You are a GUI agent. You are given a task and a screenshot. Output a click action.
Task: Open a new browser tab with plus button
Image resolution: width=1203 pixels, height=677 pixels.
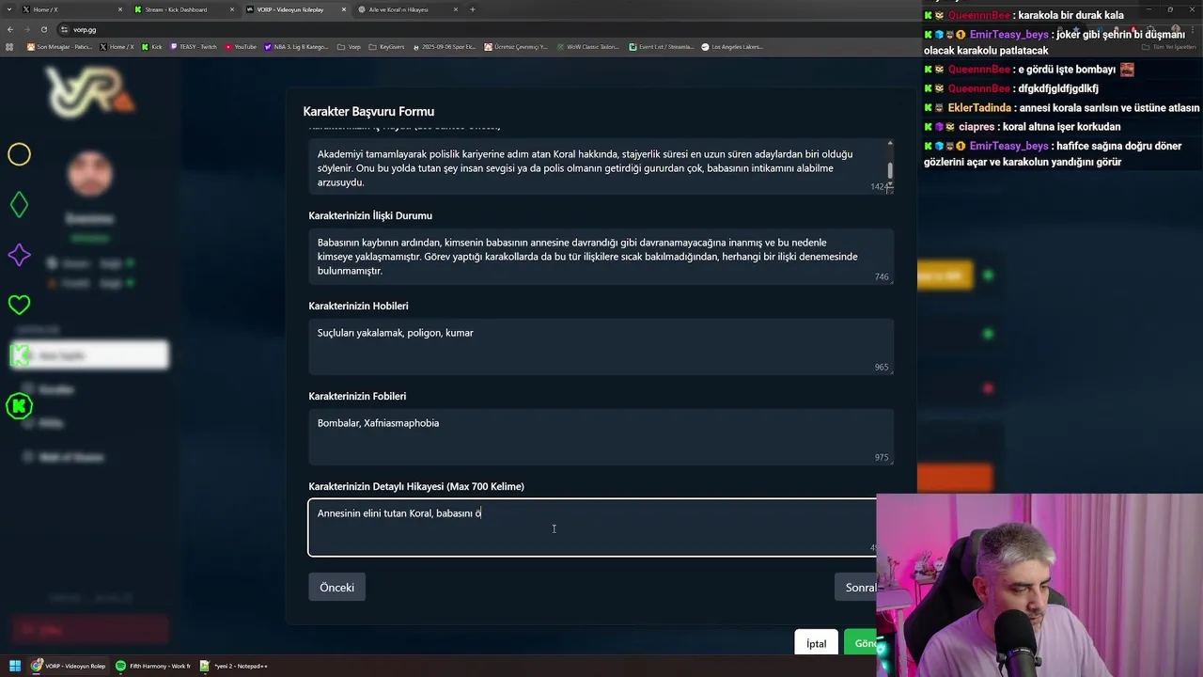point(472,9)
